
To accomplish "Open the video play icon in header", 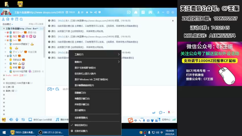I will click(x=129, y=12).
